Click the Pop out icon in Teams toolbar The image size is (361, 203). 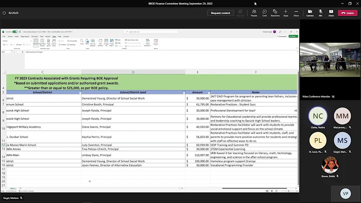[240, 13]
